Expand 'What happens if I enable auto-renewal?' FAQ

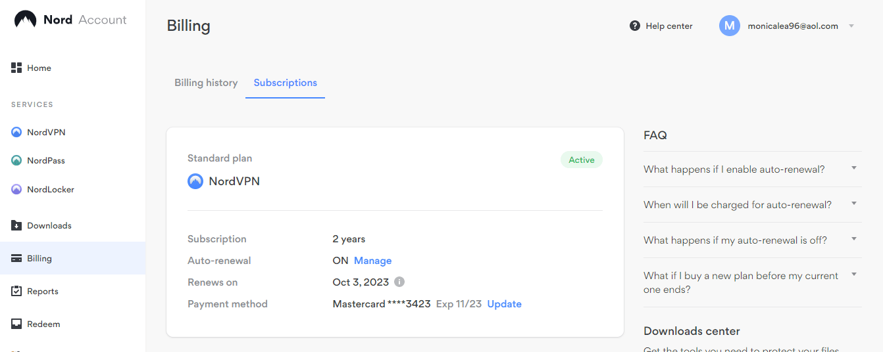point(854,168)
